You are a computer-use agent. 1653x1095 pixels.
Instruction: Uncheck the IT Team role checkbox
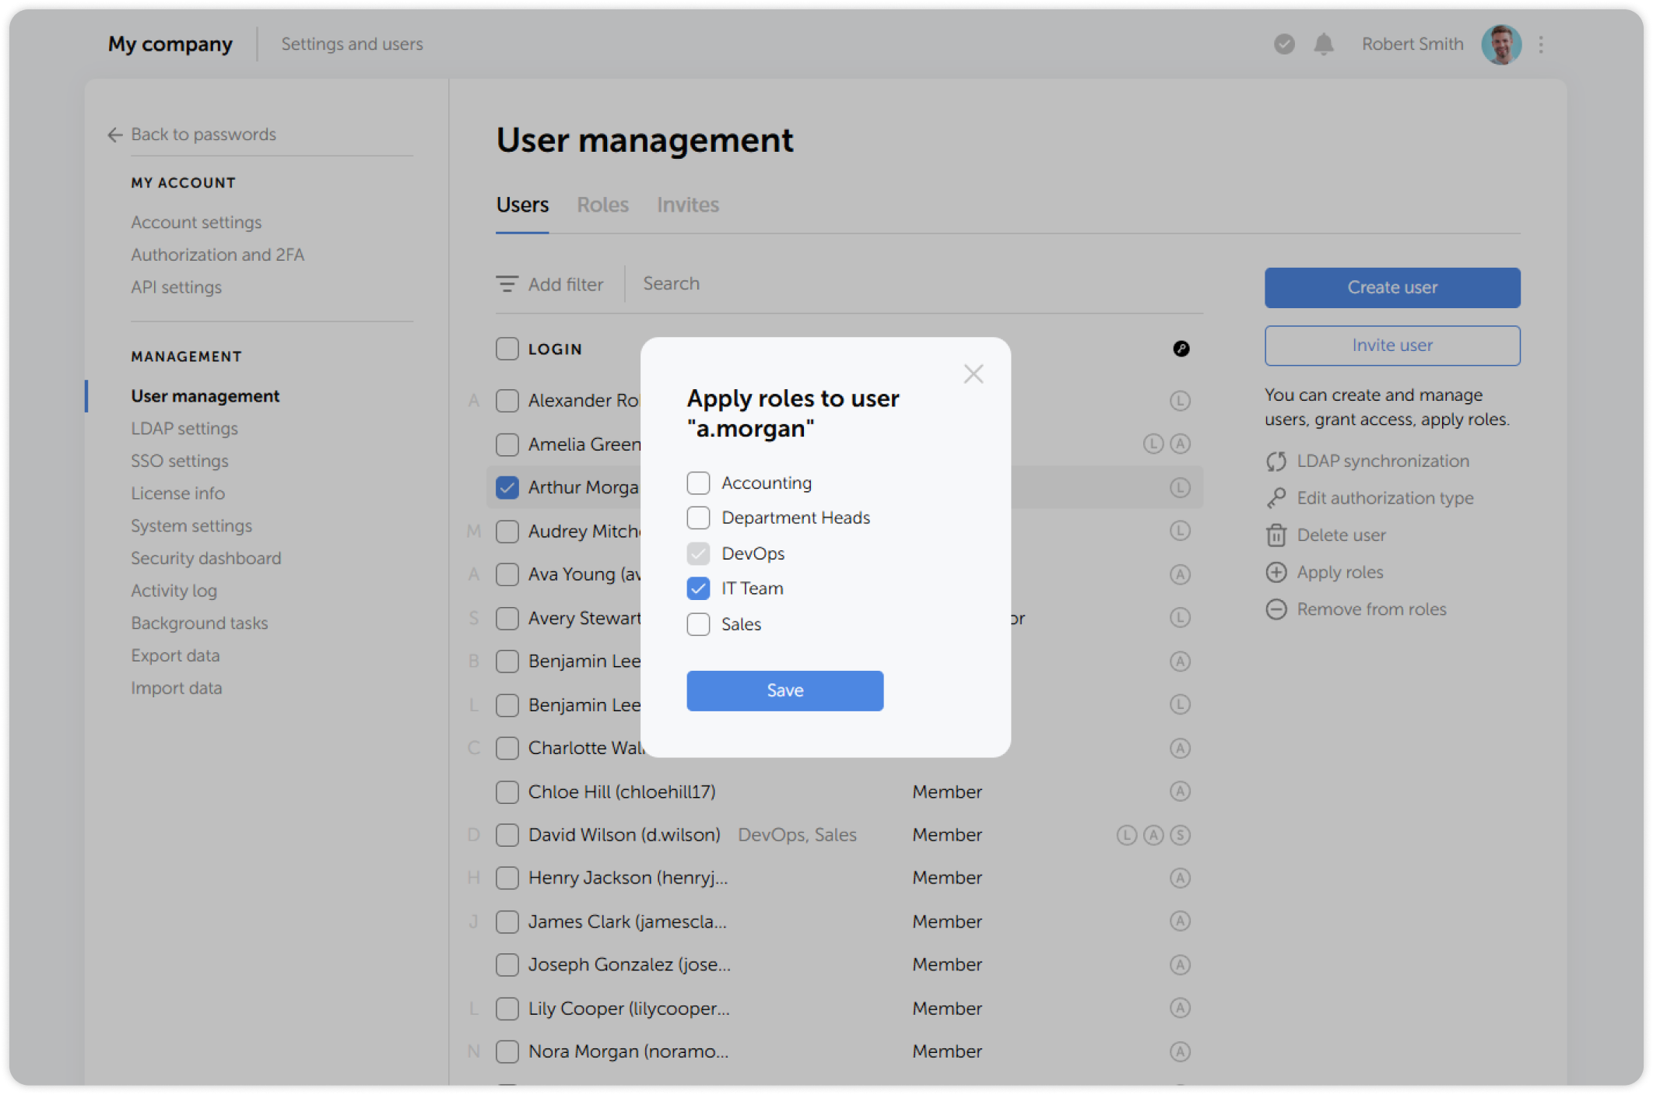click(x=698, y=588)
